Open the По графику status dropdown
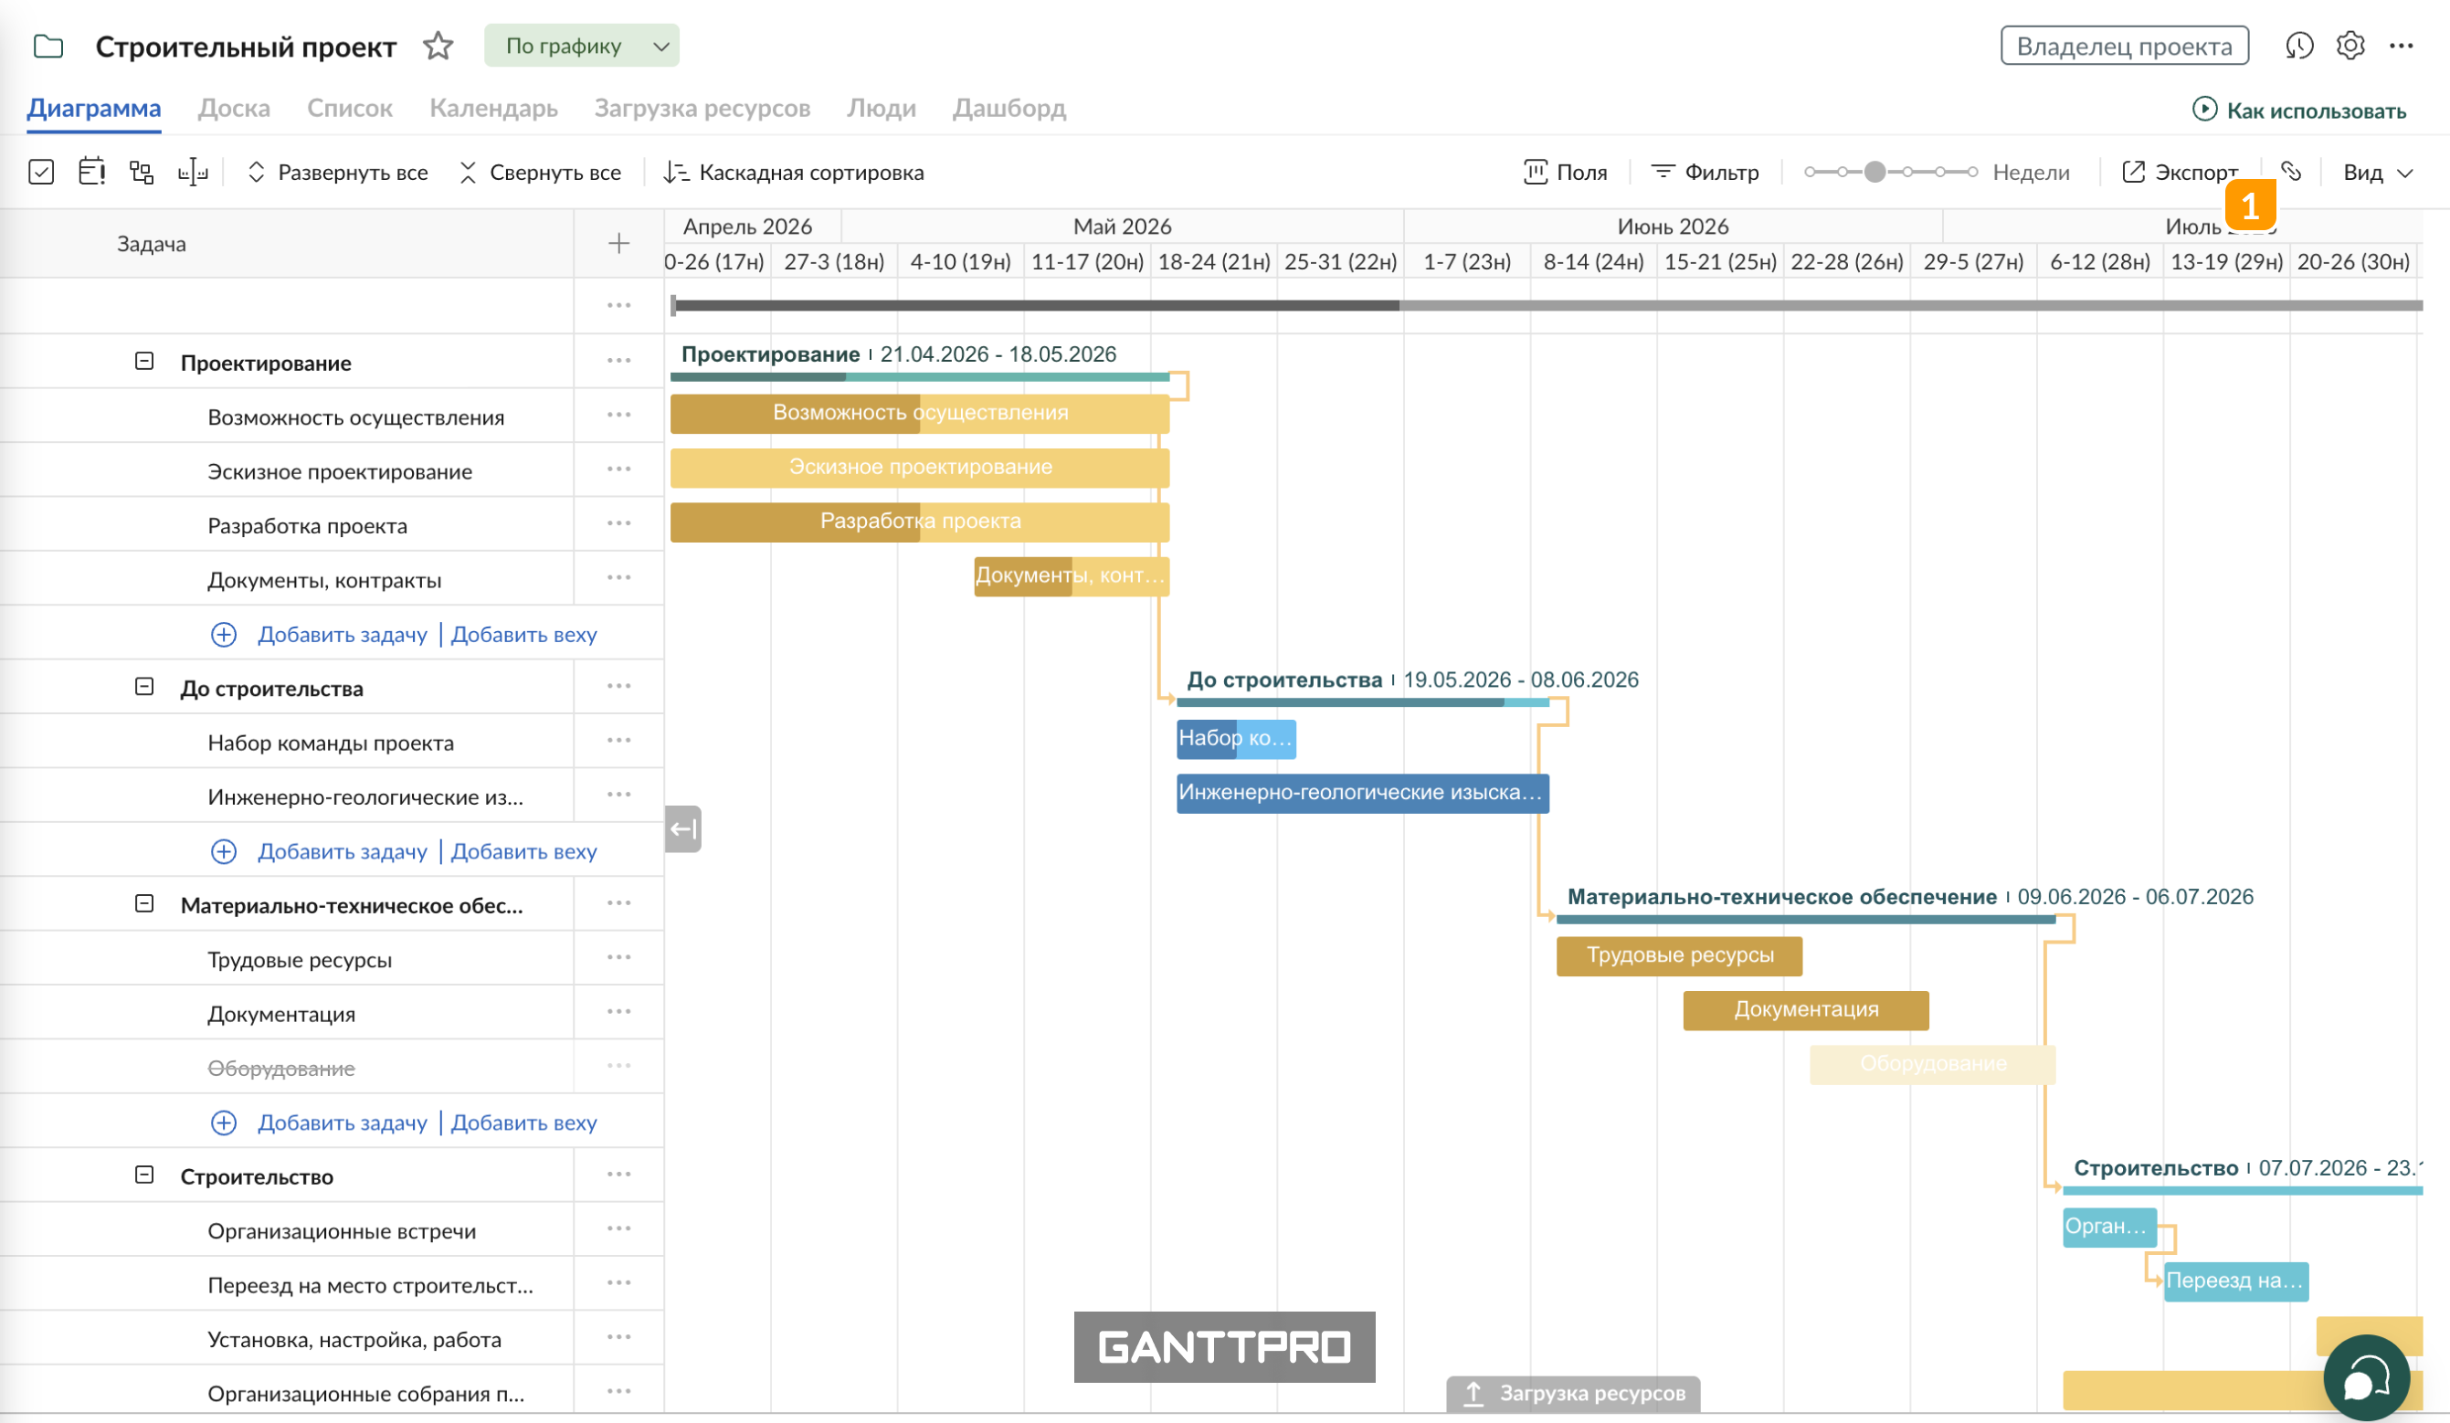Viewport: 2450px width, 1423px height. (x=581, y=46)
